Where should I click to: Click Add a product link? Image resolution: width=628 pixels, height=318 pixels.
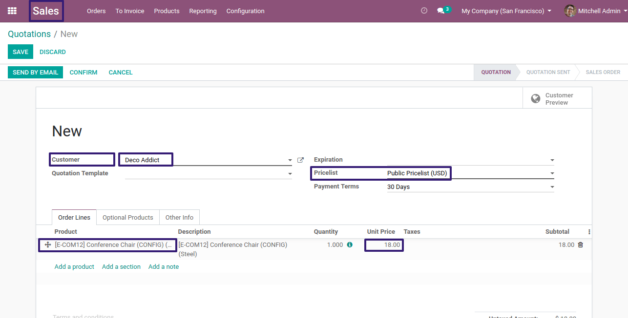(74, 266)
